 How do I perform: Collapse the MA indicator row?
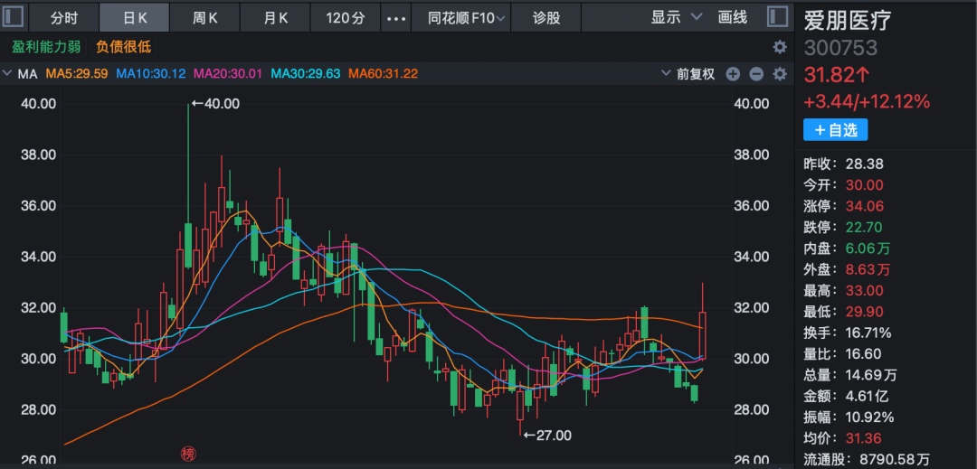[8, 74]
